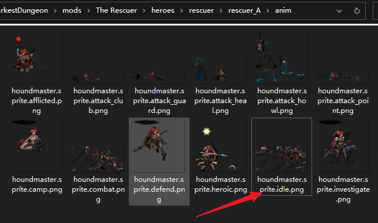This screenshot has height=223, width=378.
Task: Click the file name houndmaster.sprite.attack_howl.png
Action: tap(282, 101)
